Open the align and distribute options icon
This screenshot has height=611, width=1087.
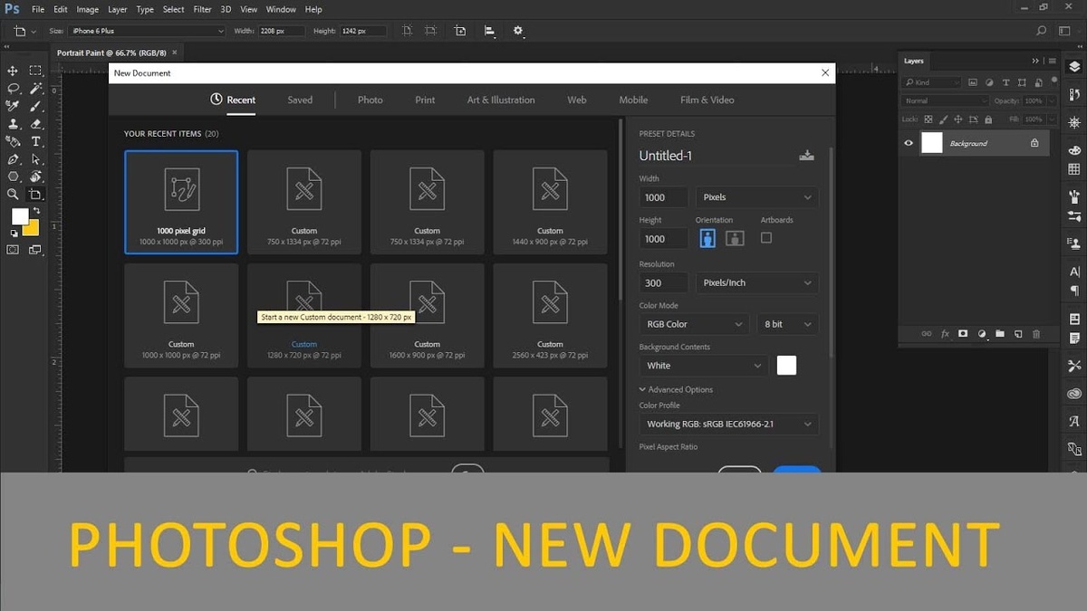pyautogui.click(x=489, y=31)
